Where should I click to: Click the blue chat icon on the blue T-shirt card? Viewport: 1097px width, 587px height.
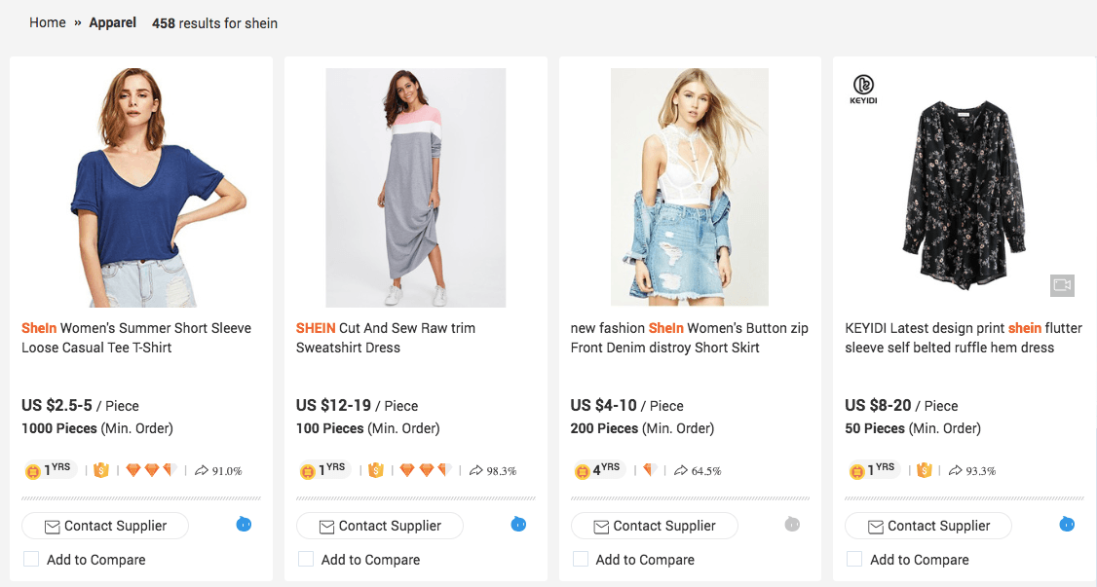244,525
